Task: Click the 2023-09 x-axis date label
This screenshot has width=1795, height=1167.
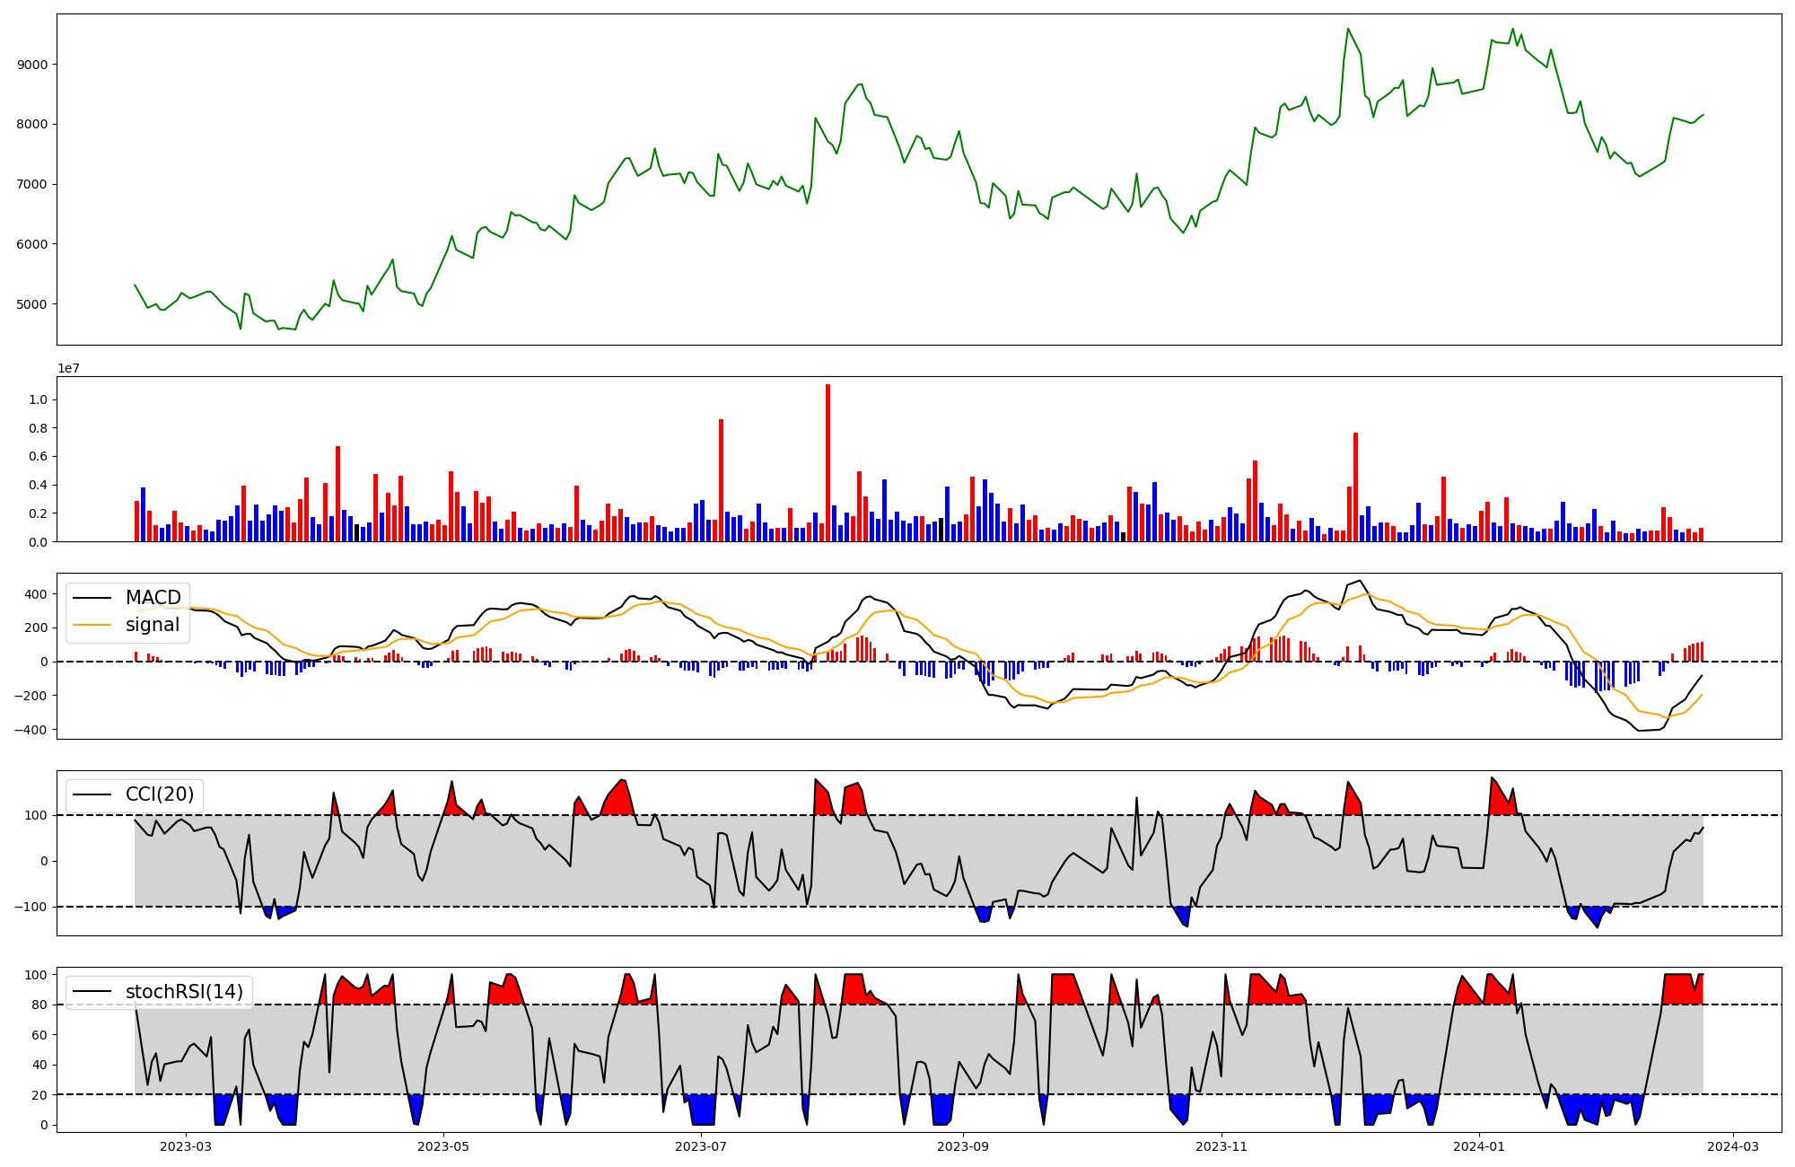Action: tap(963, 1146)
